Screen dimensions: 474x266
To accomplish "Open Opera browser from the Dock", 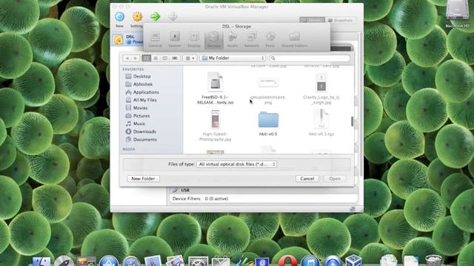I will [x=288, y=261].
